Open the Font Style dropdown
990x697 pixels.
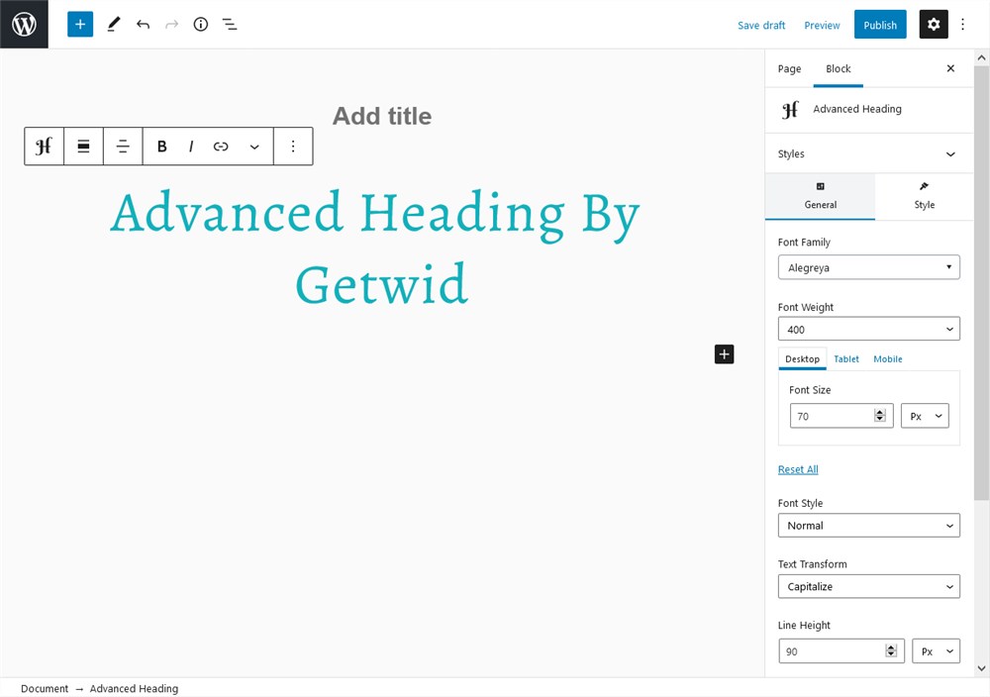[869, 526]
